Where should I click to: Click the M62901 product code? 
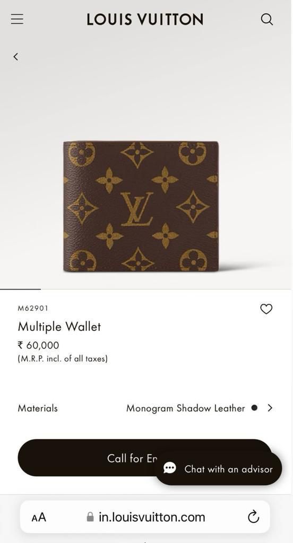click(x=33, y=308)
